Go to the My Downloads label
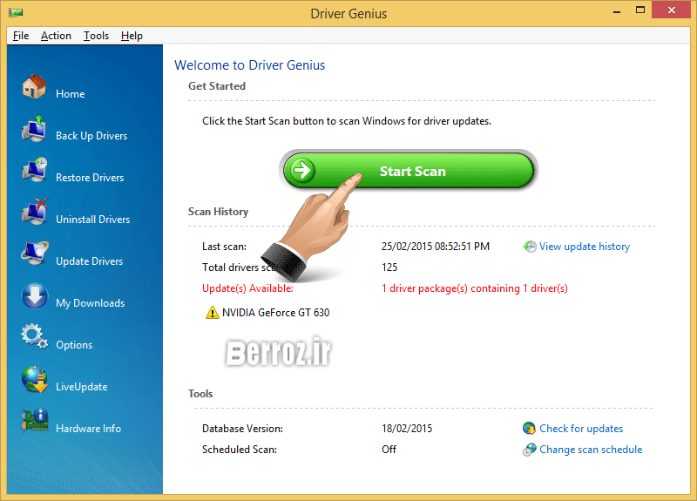Screen dimensions: 697x501 pos(91,302)
